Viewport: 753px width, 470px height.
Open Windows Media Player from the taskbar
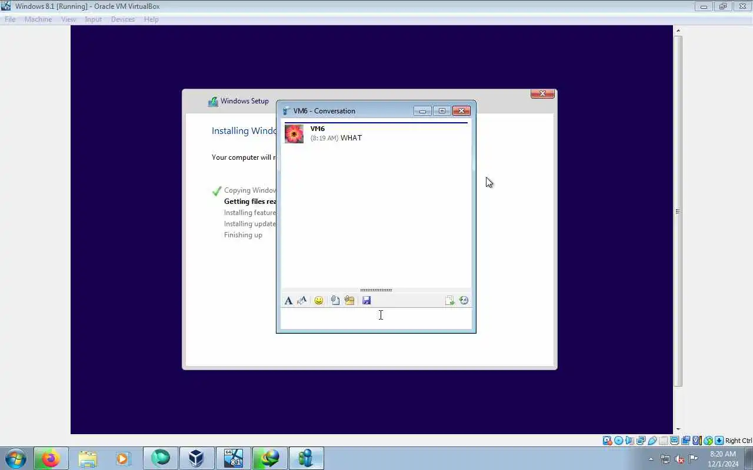[123, 458]
